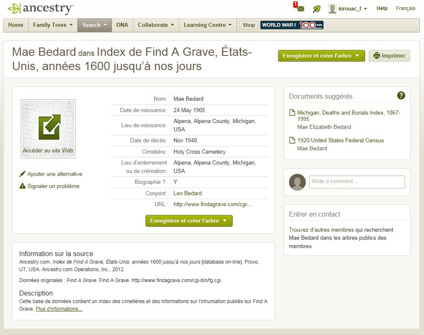Click the pencil icon for Ajouter une alternative

[22, 174]
